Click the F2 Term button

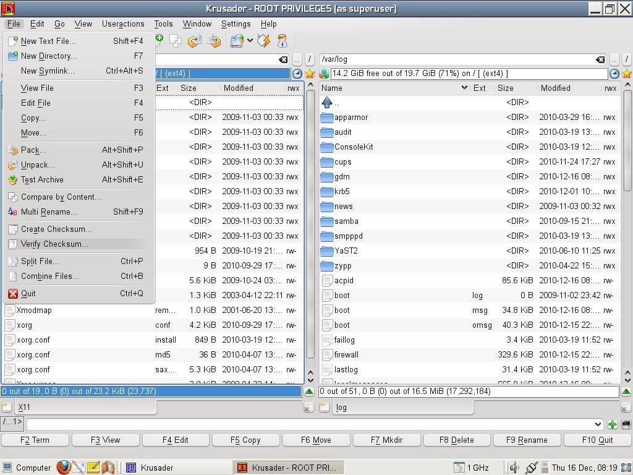(x=35, y=440)
